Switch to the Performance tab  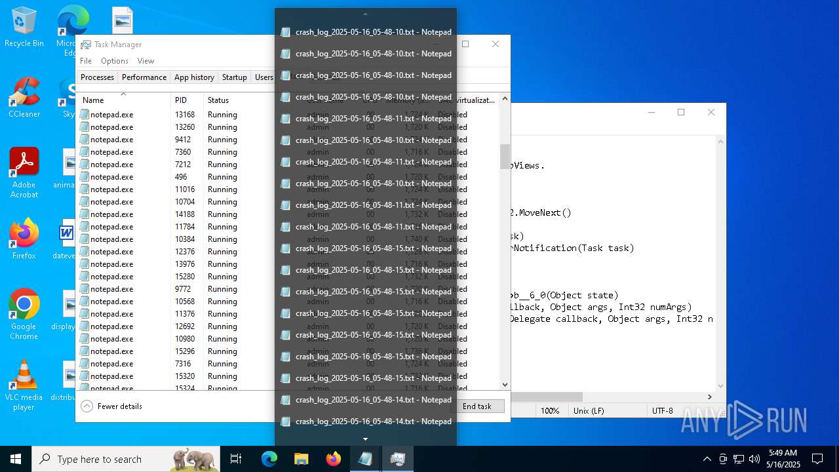coord(144,77)
